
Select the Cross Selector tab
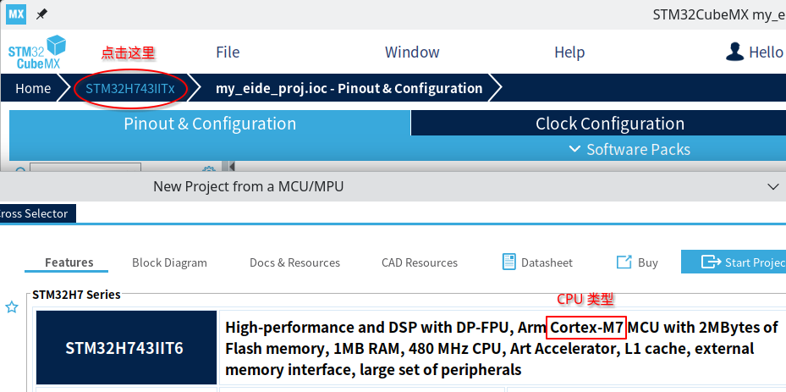[x=36, y=213]
